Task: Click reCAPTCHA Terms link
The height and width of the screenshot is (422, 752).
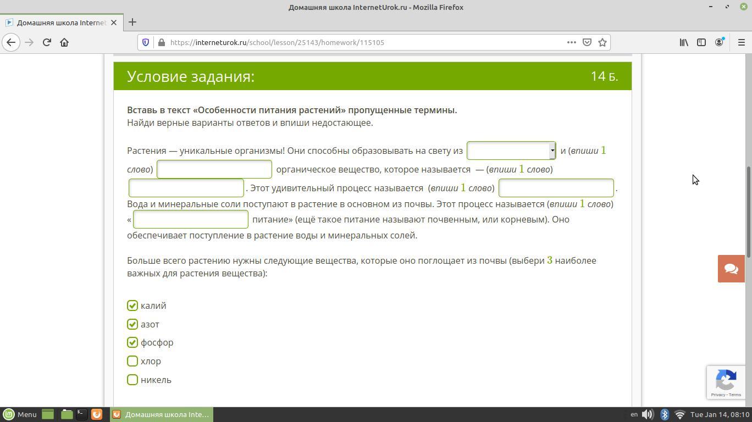Action: [735, 395]
